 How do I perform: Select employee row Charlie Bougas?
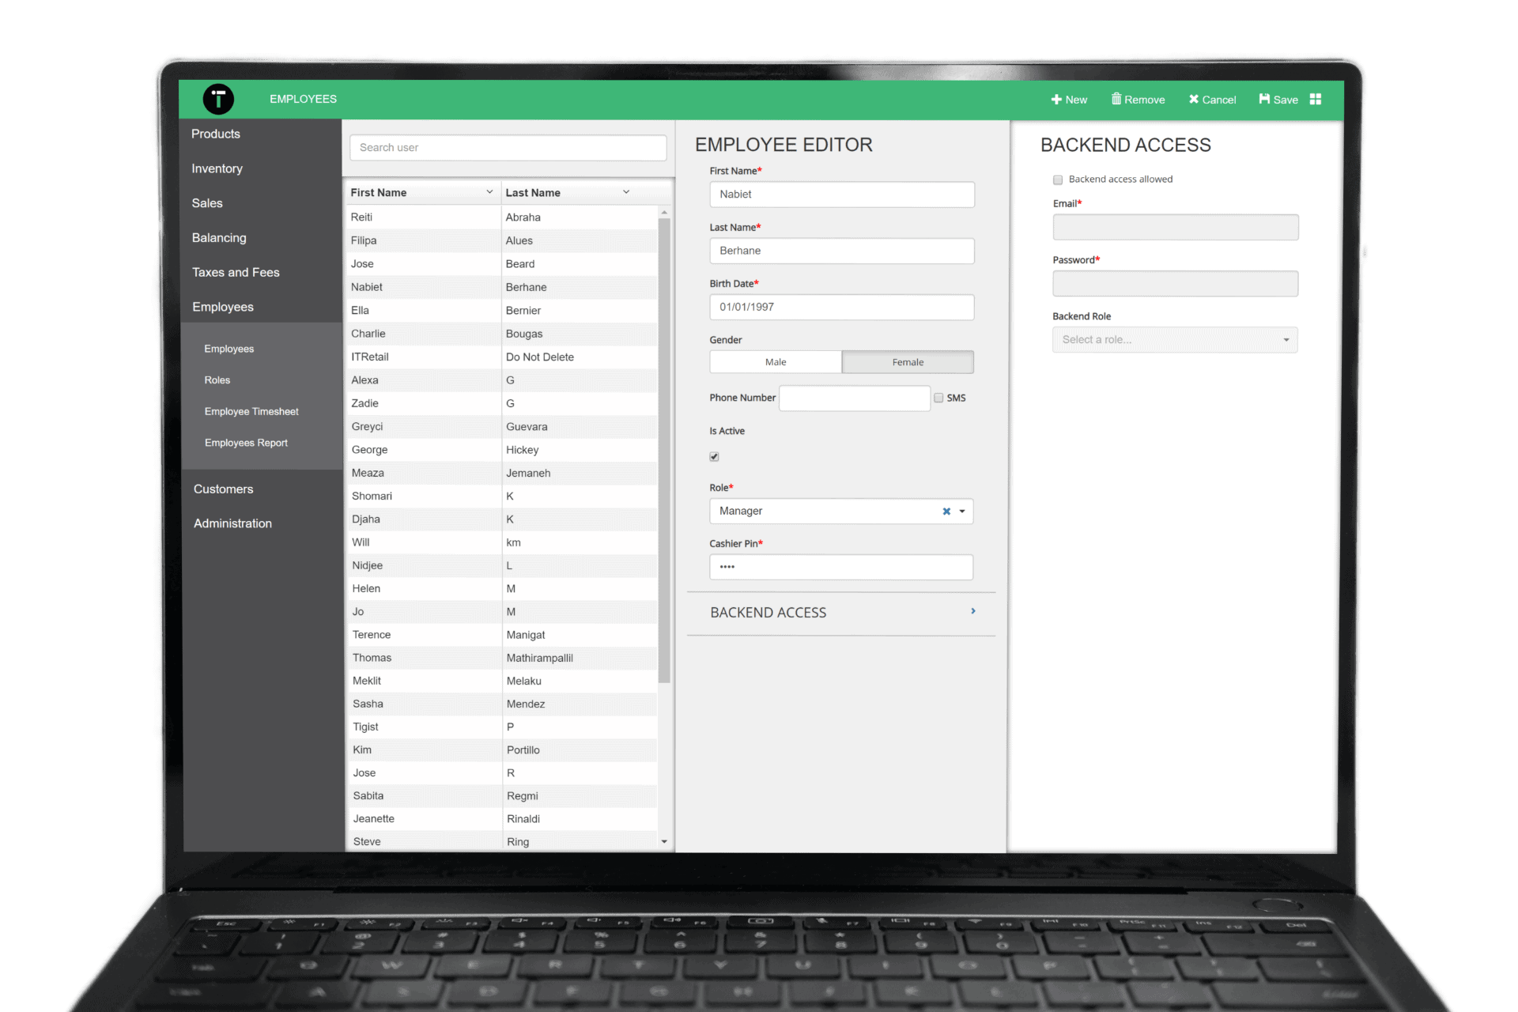tap(502, 334)
